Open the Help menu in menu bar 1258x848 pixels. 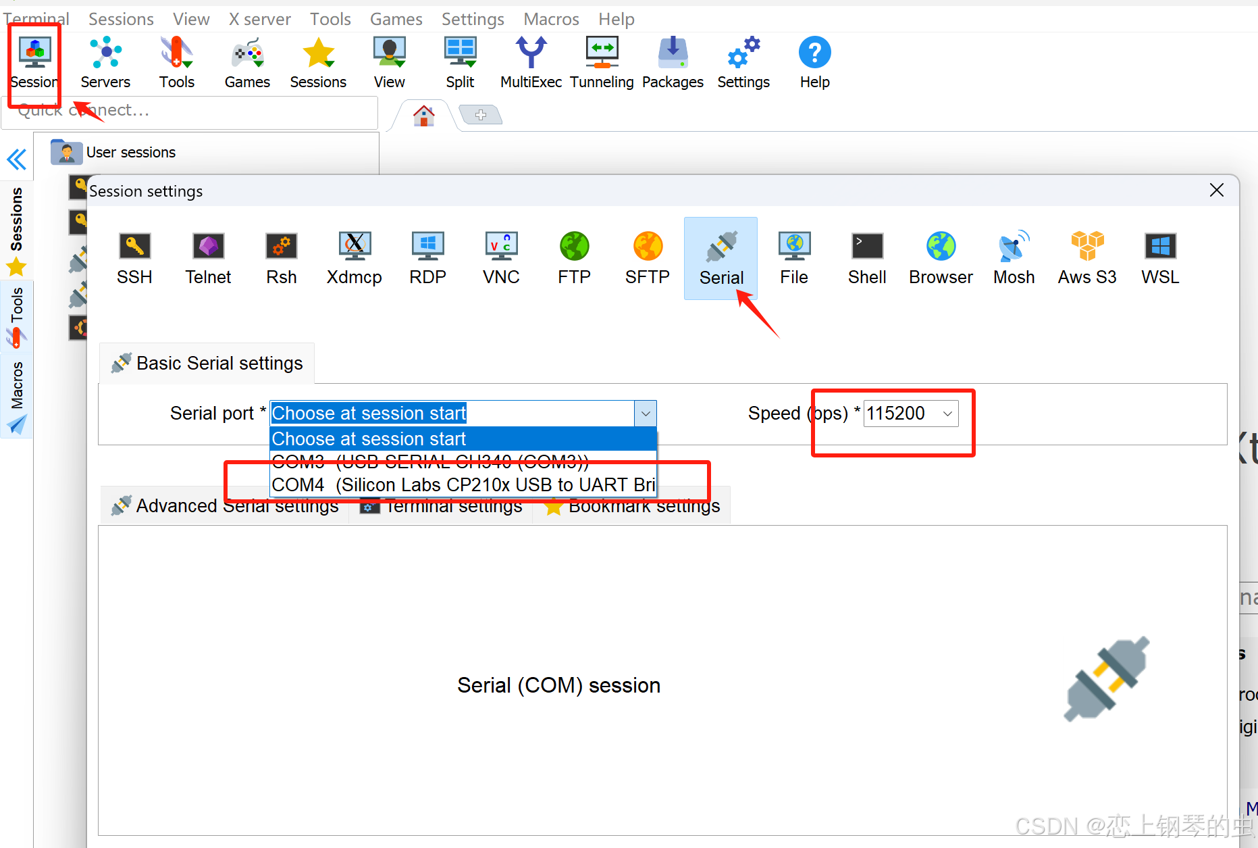pyautogui.click(x=616, y=19)
